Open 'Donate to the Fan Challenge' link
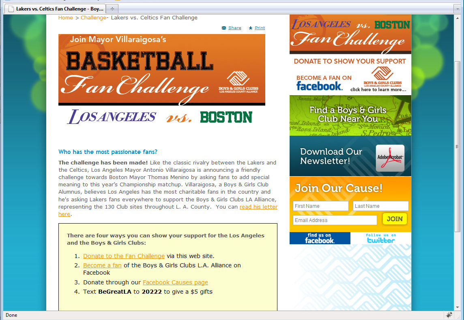 click(x=124, y=256)
